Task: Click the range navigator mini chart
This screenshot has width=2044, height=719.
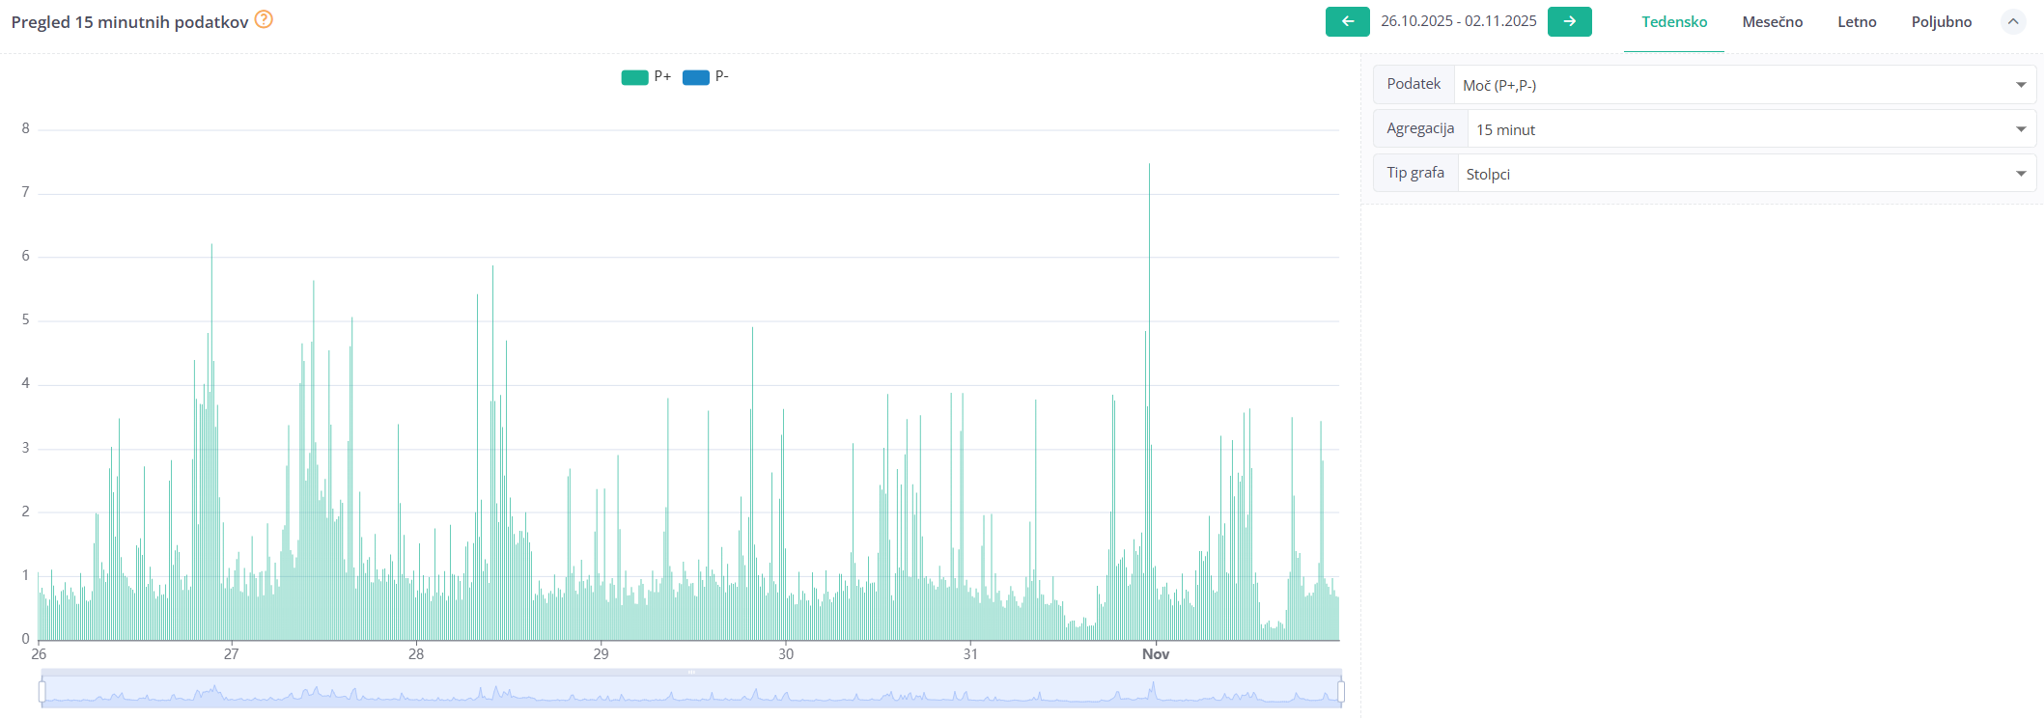Action: click(691, 691)
